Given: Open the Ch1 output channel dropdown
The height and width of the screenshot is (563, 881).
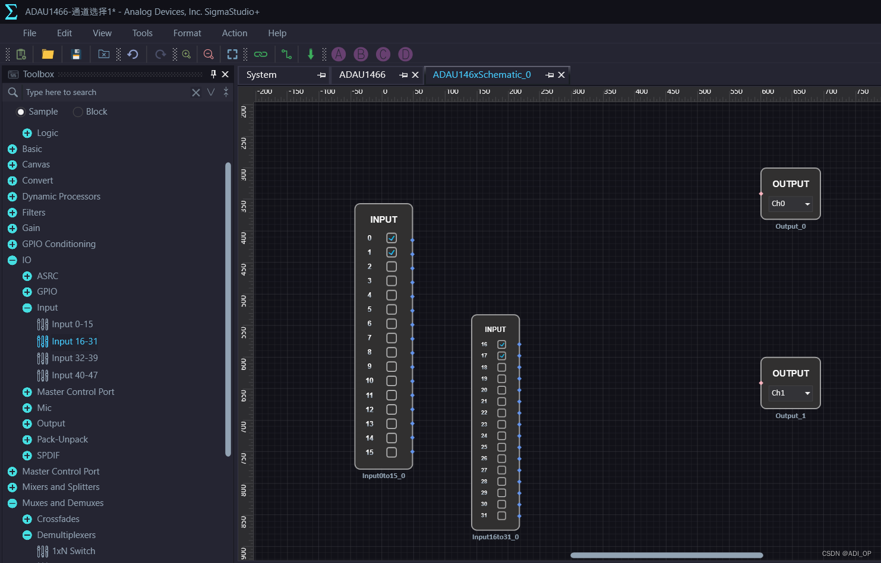Looking at the screenshot, I should pyautogui.click(x=790, y=393).
